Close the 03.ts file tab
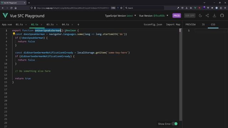228x128 pixels. pos(57,25)
